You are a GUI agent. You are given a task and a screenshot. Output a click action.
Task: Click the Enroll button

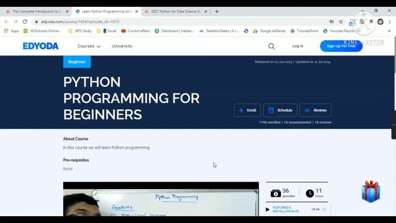[247, 110]
